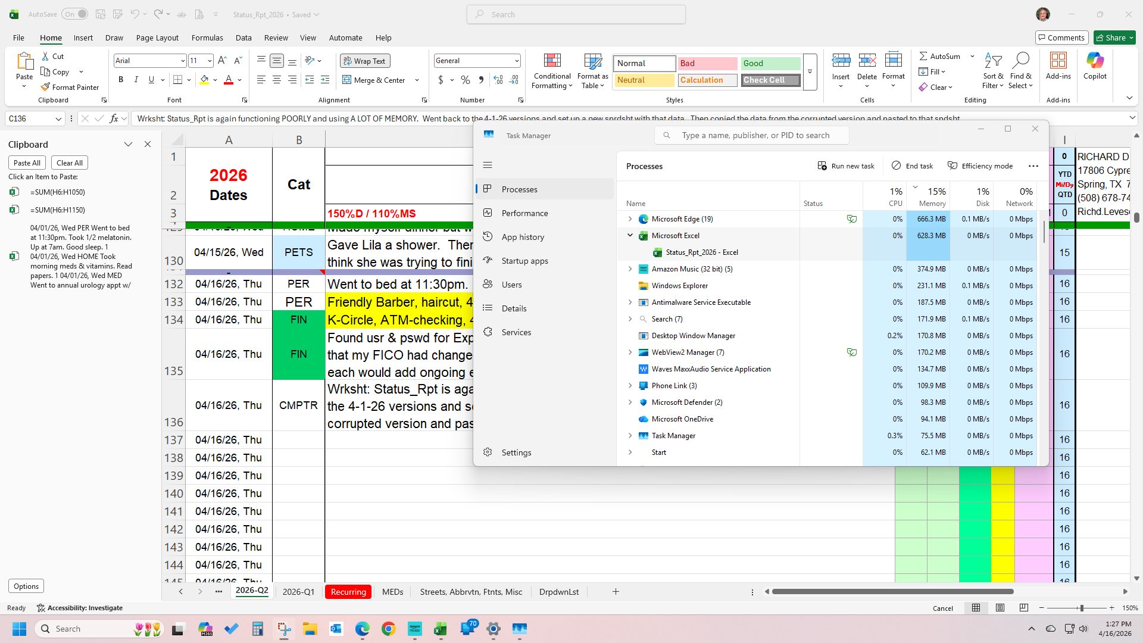1143x643 pixels.
Task: Switch to the Recurring sheet tab
Action: click(x=348, y=592)
